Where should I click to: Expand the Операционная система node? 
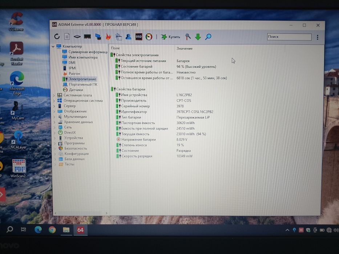[x=54, y=101]
